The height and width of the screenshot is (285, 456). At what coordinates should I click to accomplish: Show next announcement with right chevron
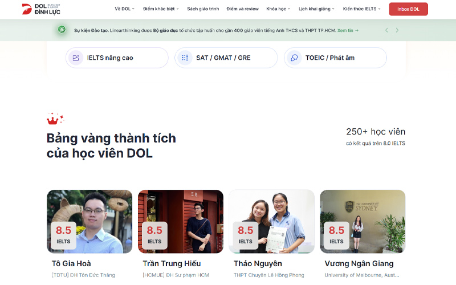[x=397, y=30]
